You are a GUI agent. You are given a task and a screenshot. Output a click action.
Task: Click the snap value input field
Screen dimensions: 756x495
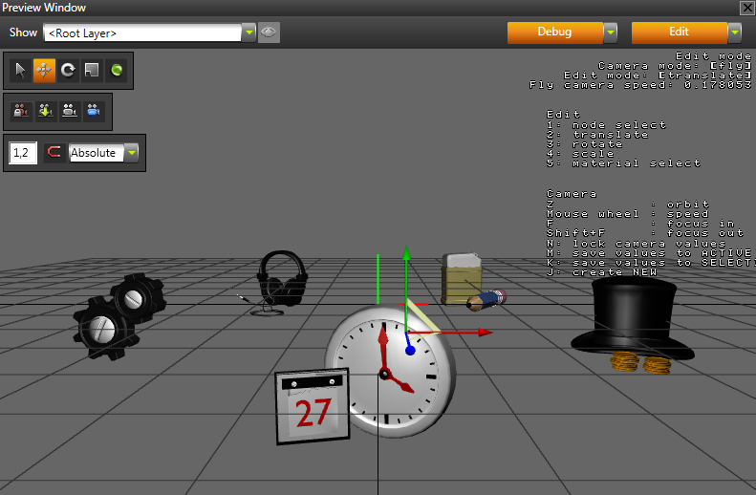[x=22, y=153]
